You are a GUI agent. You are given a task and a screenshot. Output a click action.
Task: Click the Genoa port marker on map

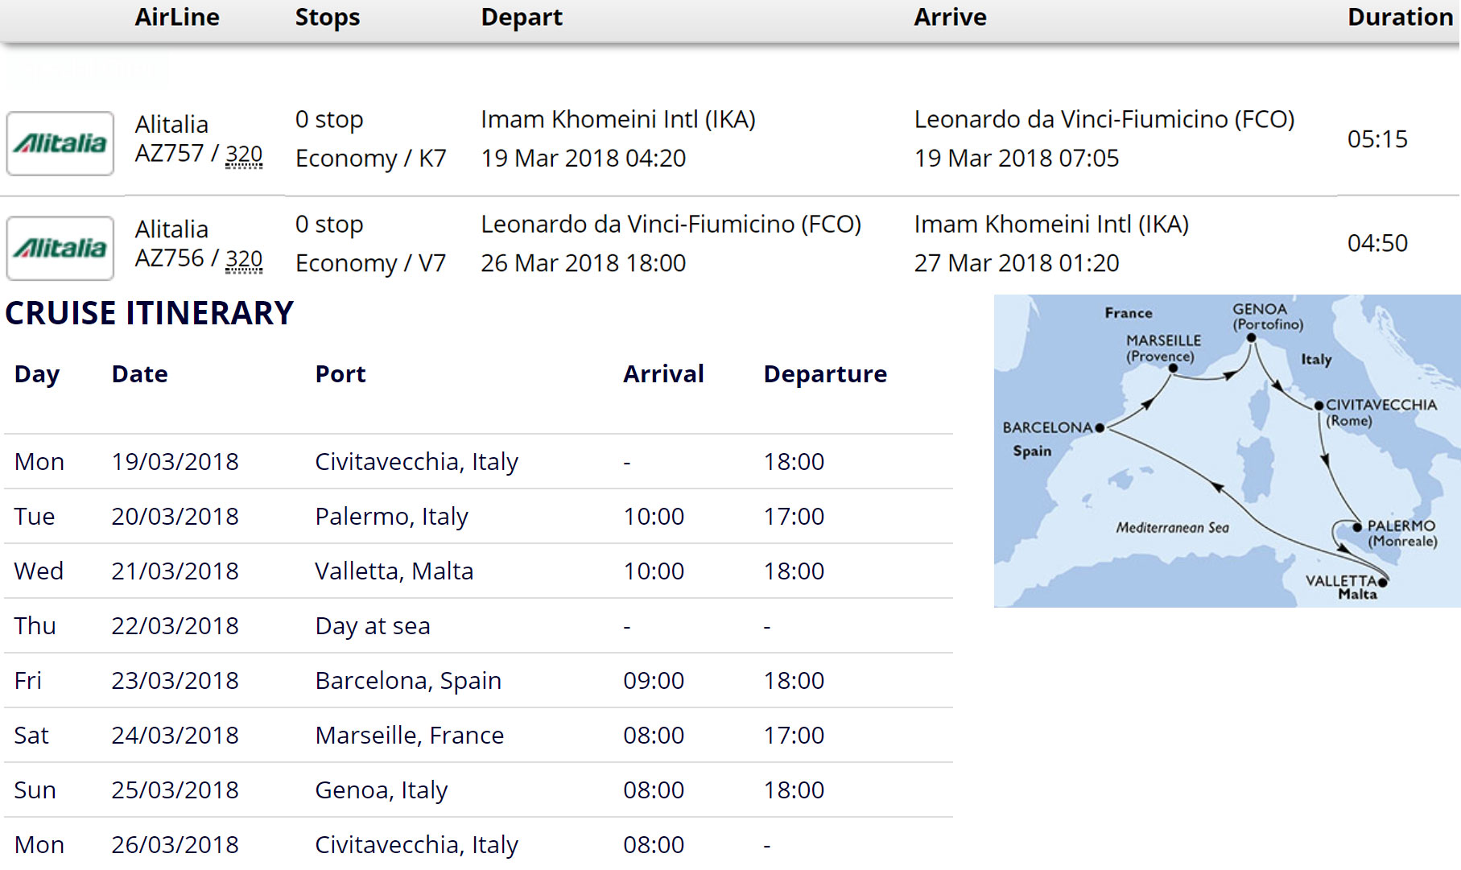coord(1251,338)
